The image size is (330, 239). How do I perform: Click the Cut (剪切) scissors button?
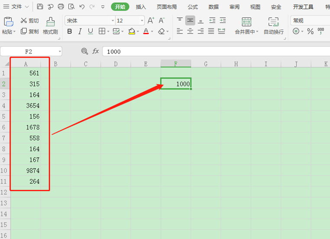30,21
